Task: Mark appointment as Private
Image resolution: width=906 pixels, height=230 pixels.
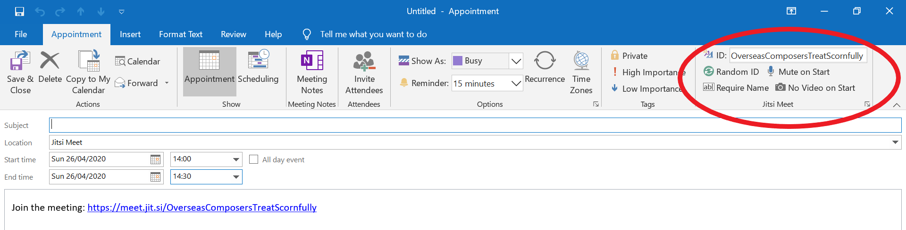Action: click(629, 56)
